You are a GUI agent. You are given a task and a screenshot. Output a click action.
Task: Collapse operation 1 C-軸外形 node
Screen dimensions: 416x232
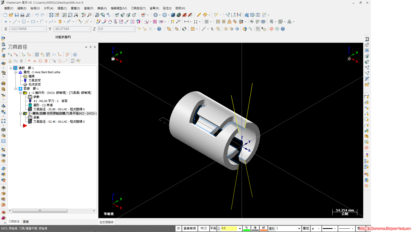coord(21,93)
